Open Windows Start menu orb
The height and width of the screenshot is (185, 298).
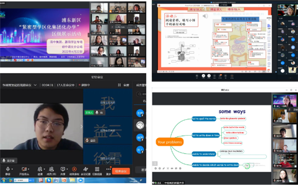(x=4, y=180)
